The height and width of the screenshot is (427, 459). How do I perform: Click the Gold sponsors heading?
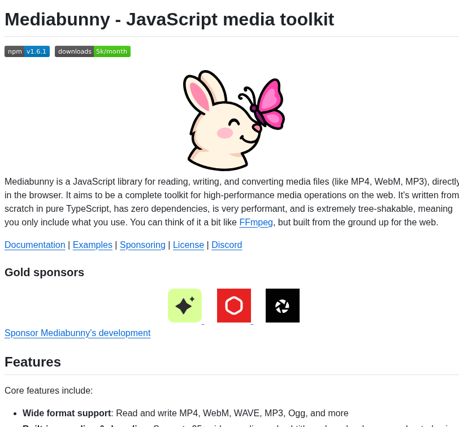[x=44, y=272]
